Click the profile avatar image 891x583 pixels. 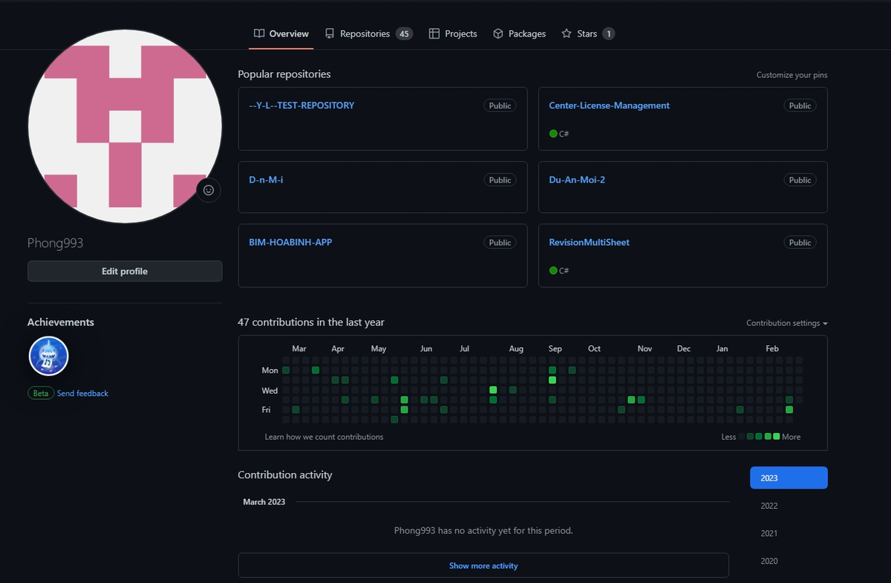125,126
